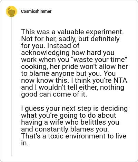Screen dimensions: 138x162
Task: Click the line 'good can come of it.'
Action: tap(54, 94)
